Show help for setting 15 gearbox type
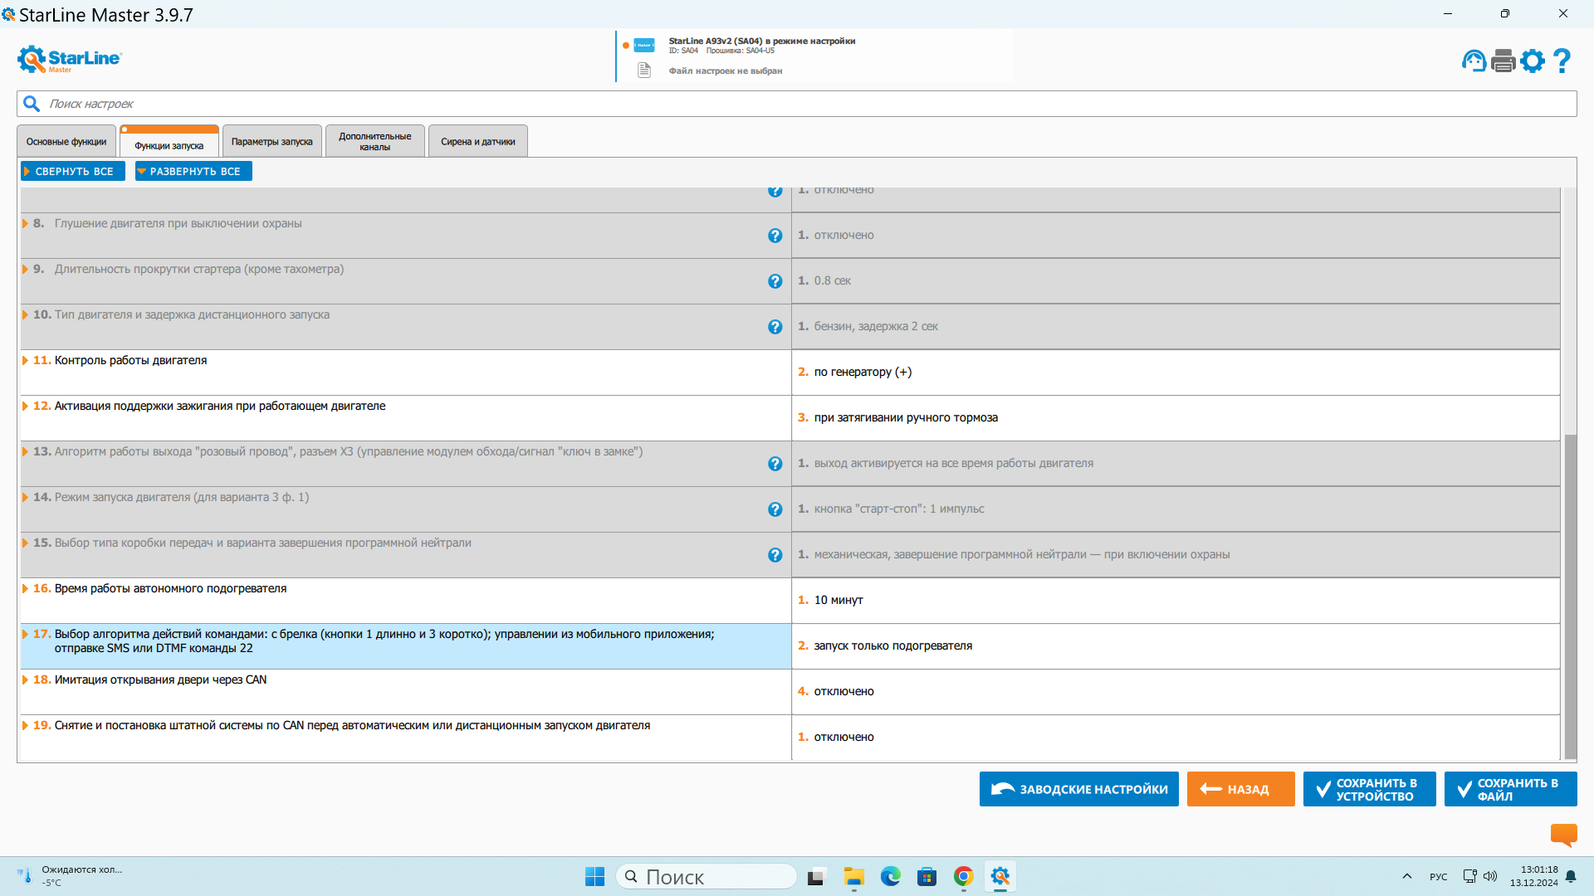Viewport: 1594px width, 896px height. (x=775, y=555)
